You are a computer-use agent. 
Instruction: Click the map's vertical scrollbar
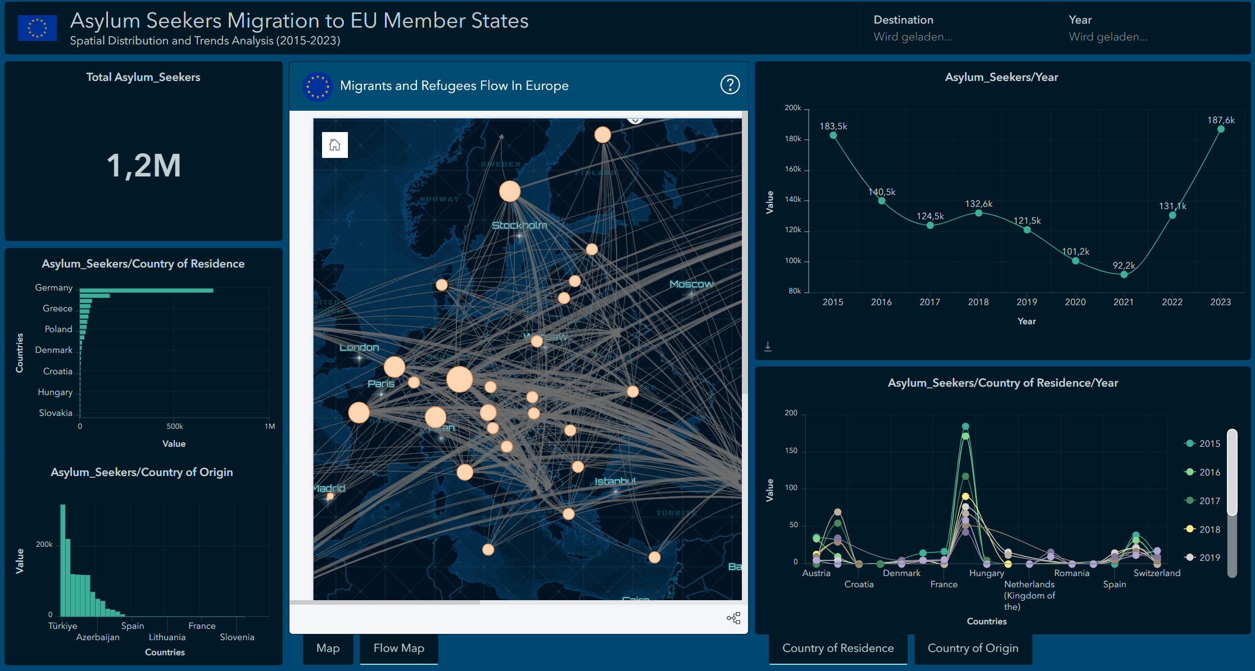[x=745, y=253]
